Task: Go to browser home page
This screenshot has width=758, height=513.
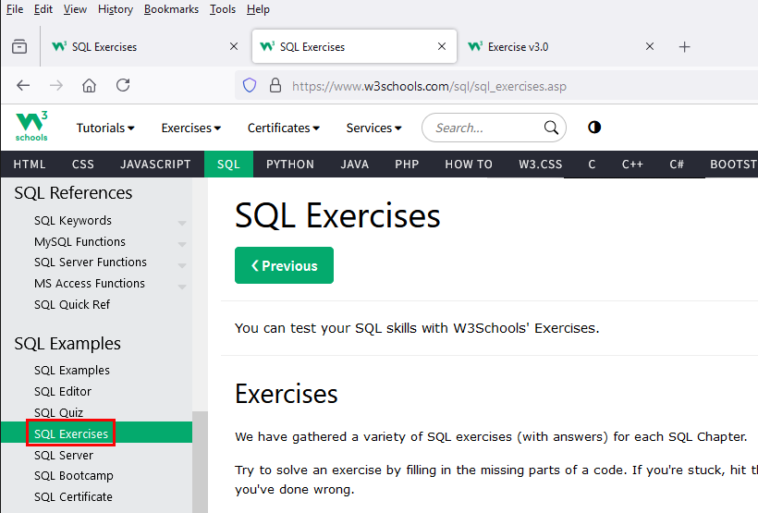Action: [x=89, y=86]
